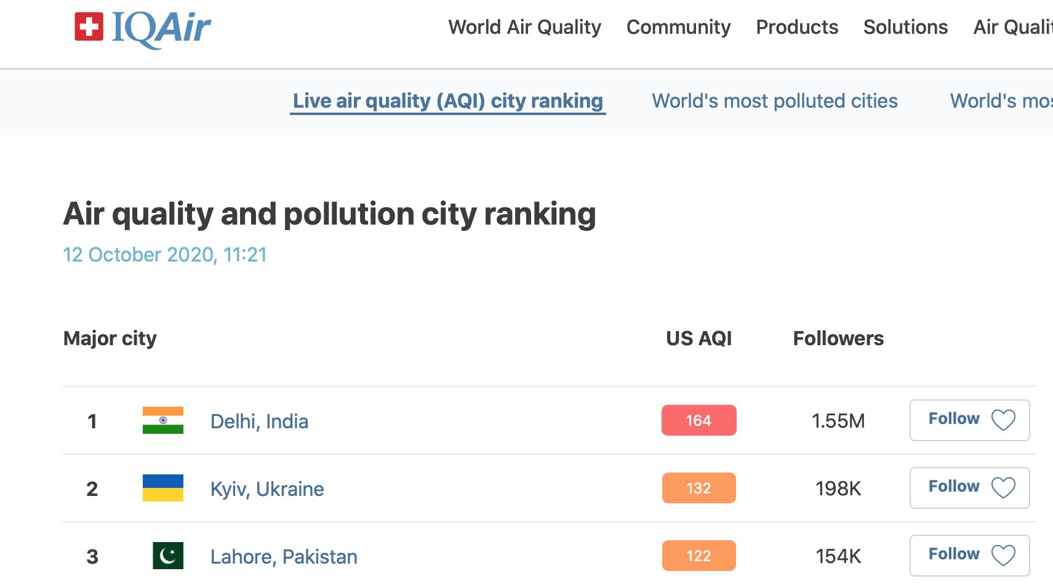Open the Lahore, Pakistan city link
The image size is (1053, 587).
pos(283,557)
